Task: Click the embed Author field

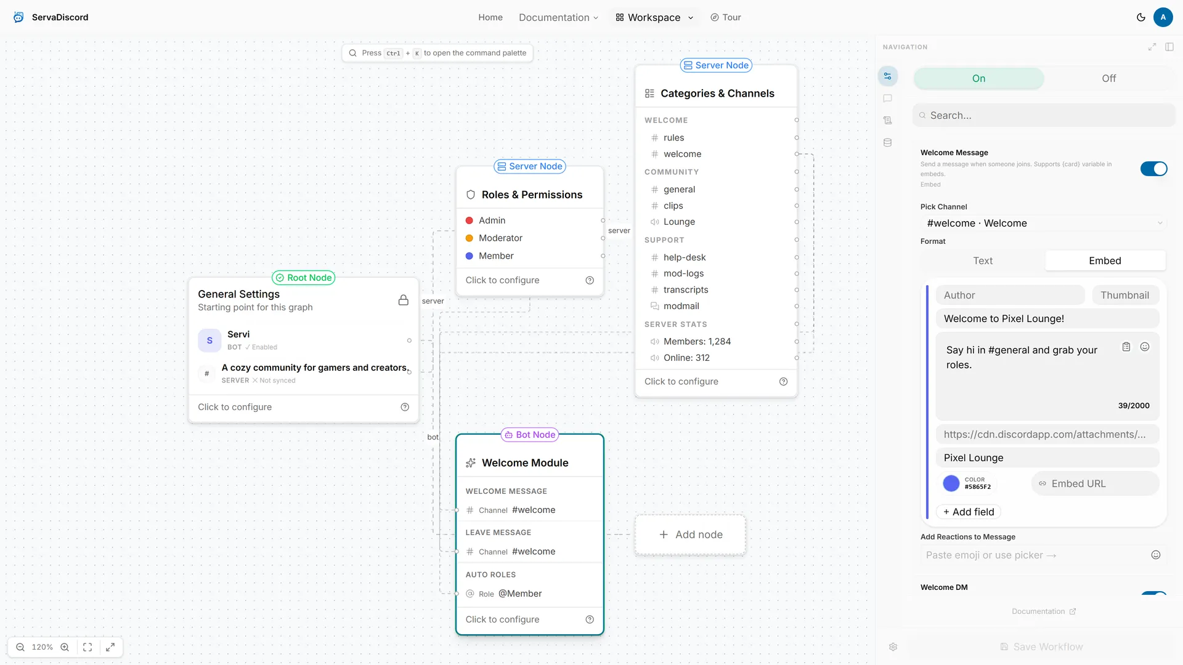Action: (x=1010, y=296)
